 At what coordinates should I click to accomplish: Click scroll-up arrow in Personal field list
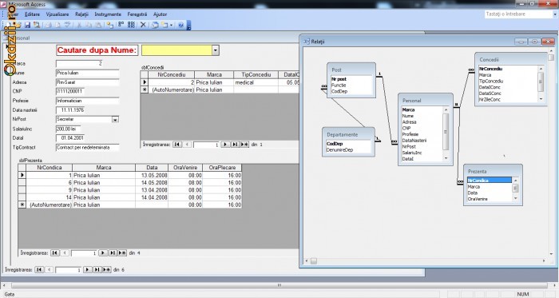click(x=446, y=109)
